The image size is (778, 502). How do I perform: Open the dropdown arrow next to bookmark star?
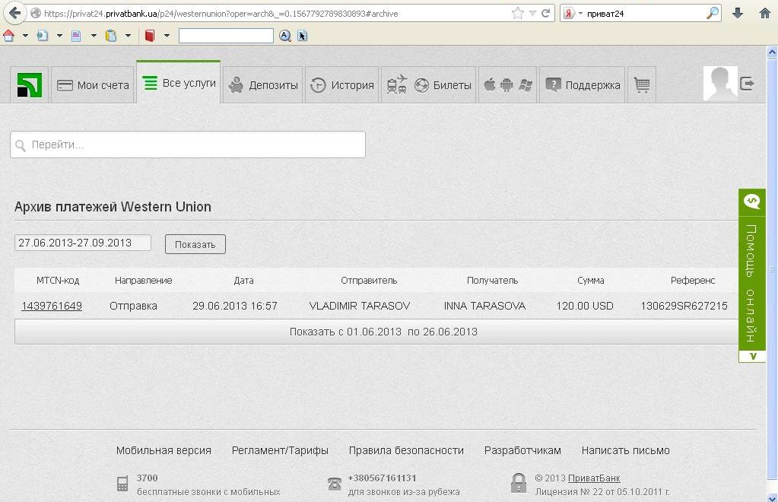pos(532,14)
